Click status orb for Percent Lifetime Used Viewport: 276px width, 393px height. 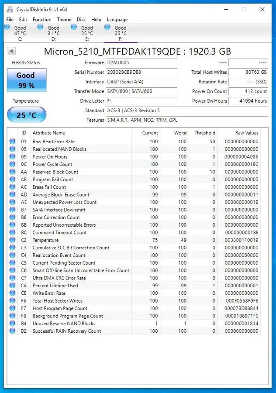click(12, 286)
